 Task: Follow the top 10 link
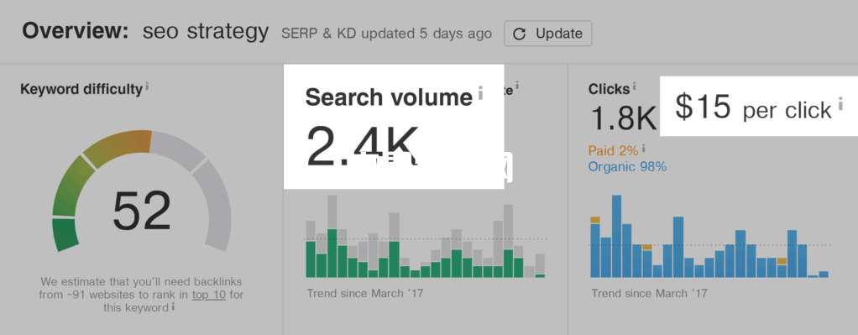point(209,295)
